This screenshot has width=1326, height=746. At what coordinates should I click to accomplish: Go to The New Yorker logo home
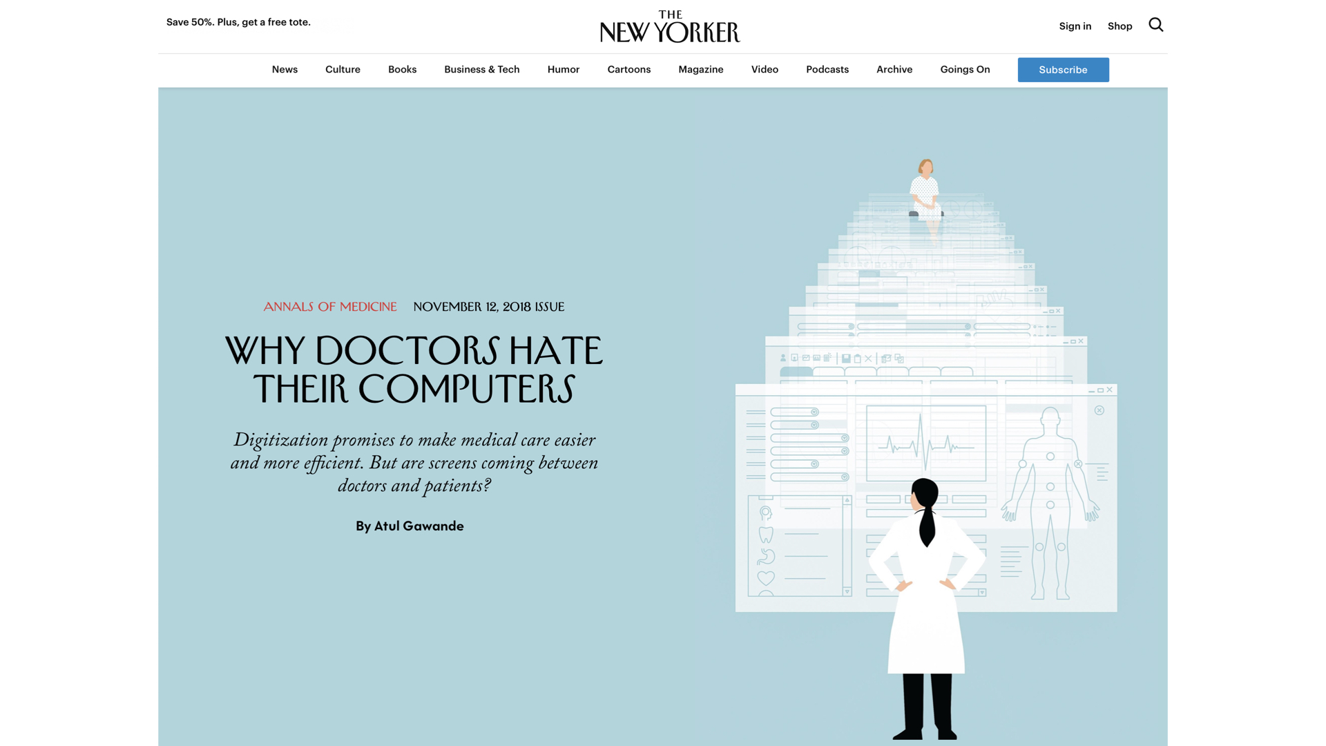[670, 26]
